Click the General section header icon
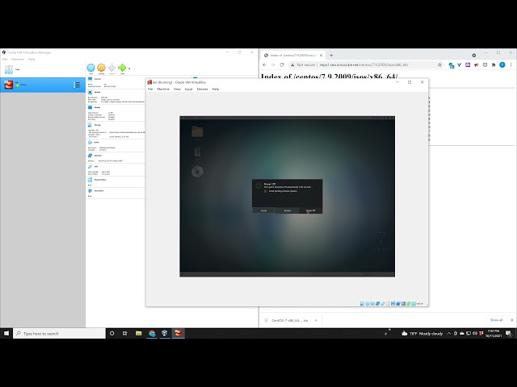Image resolution: width=517 pixels, height=387 pixels. pyautogui.click(x=90, y=79)
